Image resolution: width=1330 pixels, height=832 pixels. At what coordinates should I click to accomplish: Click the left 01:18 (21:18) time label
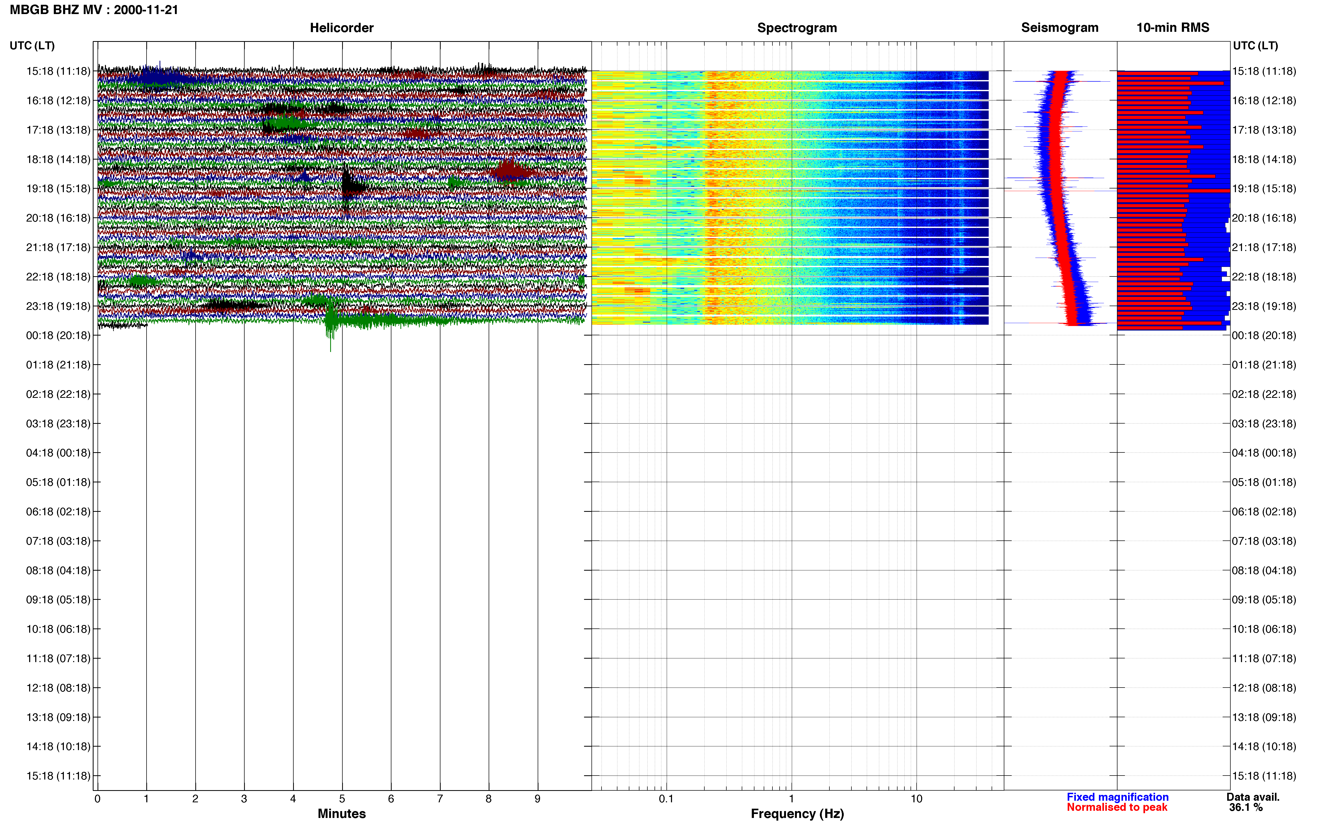point(58,365)
